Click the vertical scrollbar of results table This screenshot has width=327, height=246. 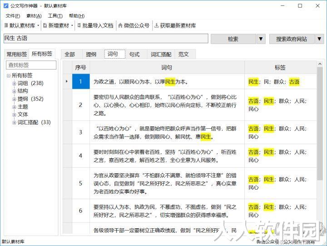tap(320, 123)
